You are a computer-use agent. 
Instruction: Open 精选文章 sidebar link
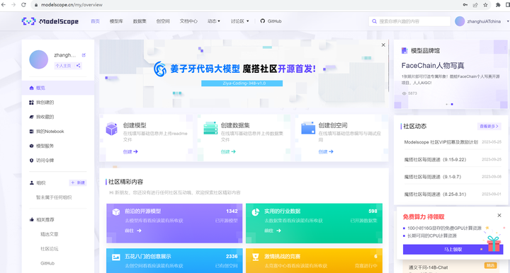(x=50, y=234)
